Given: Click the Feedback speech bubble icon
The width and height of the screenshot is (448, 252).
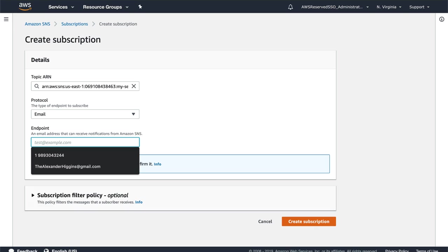Looking at the screenshot, I should [11, 251].
